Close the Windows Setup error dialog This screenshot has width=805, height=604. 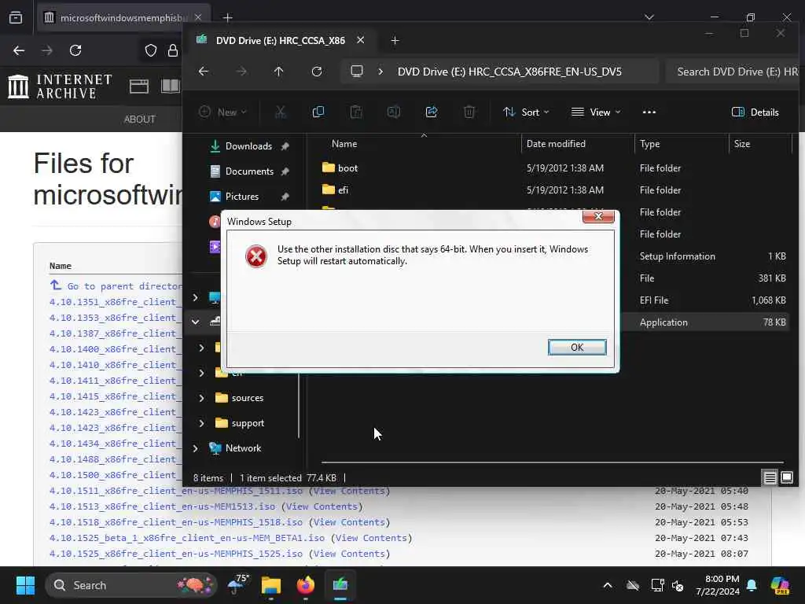598,217
